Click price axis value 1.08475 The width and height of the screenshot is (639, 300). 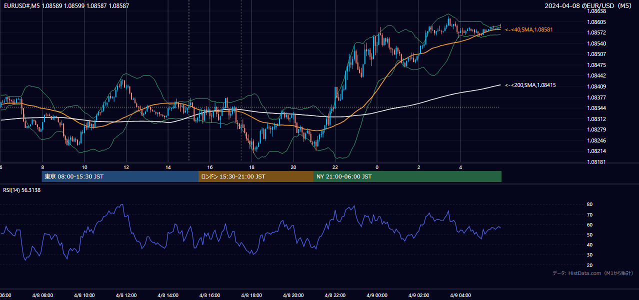(596, 65)
